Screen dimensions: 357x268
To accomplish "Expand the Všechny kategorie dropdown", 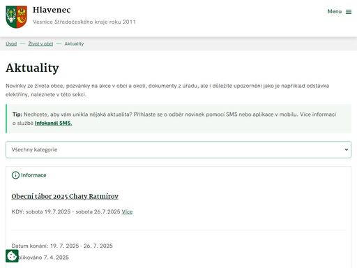I will pos(178,149).
